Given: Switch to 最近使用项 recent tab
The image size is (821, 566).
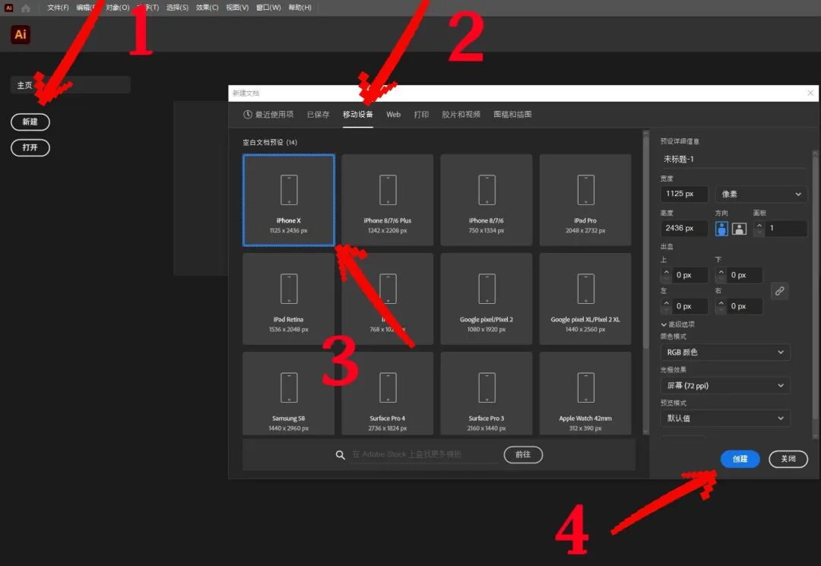Looking at the screenshot, I should pyautogui.click(x=268, y=115).
